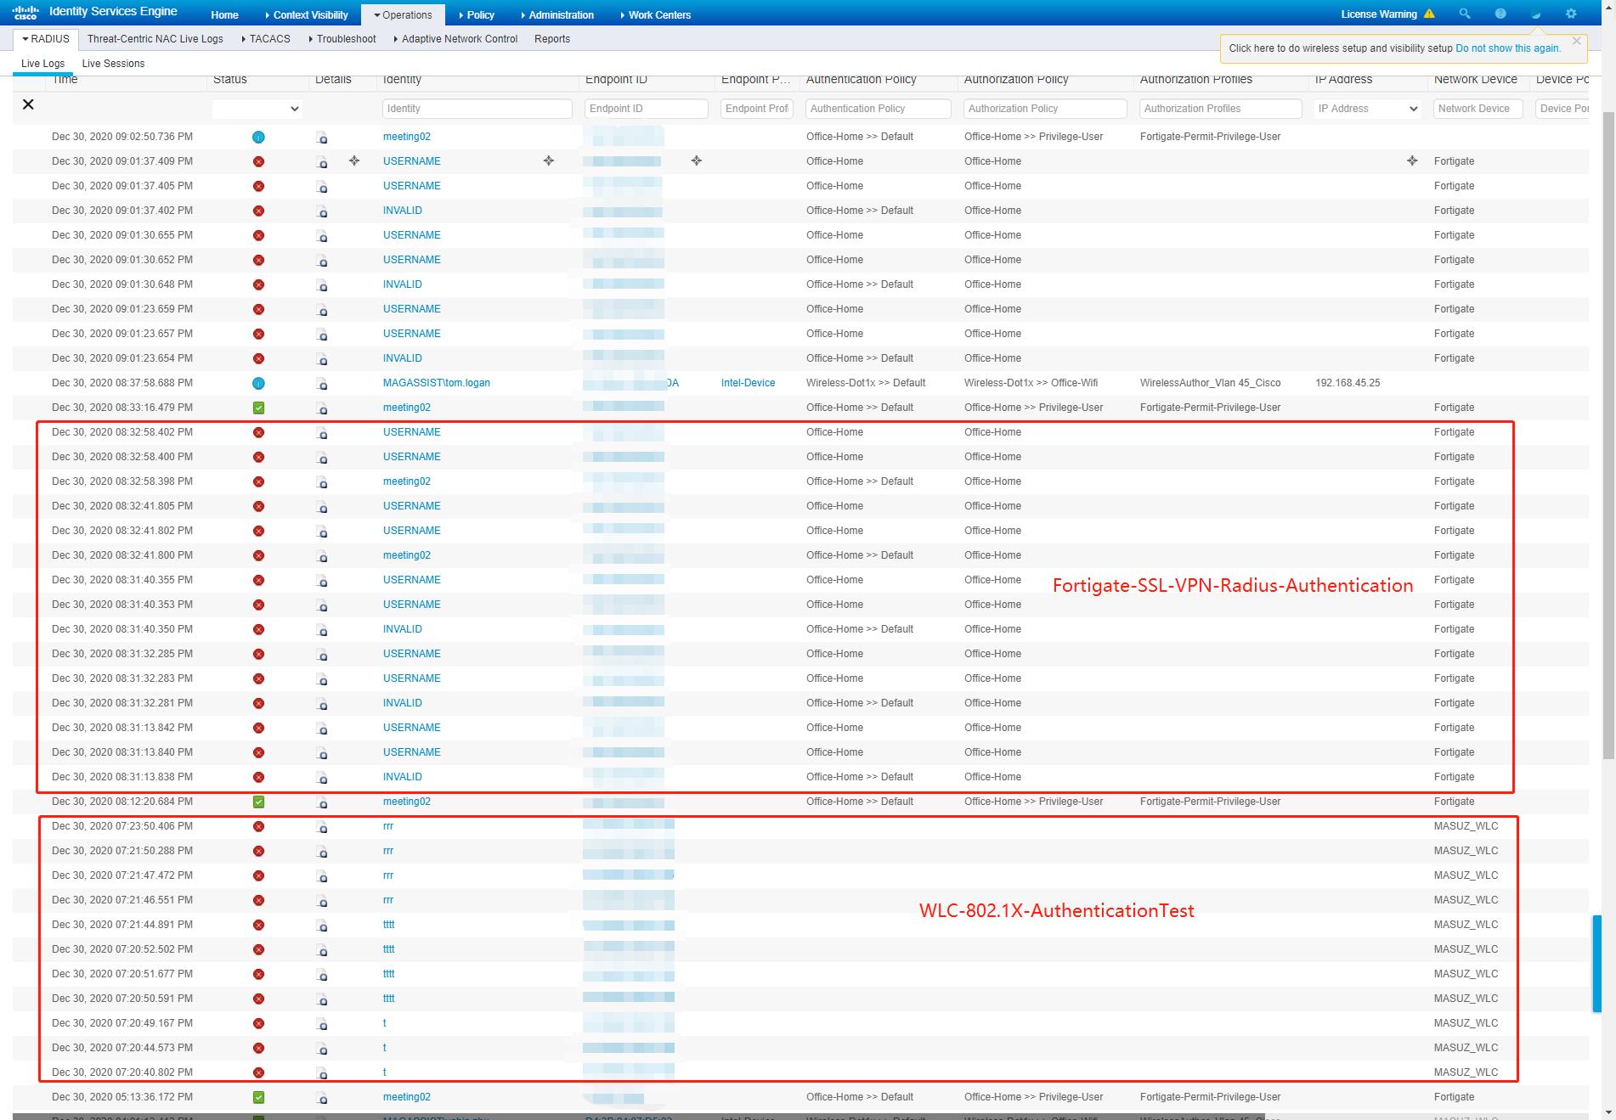Click green success status icon at 08:33:16.479 PM
This screenshot has width=1616, height=1120.
tap(259, 408)
